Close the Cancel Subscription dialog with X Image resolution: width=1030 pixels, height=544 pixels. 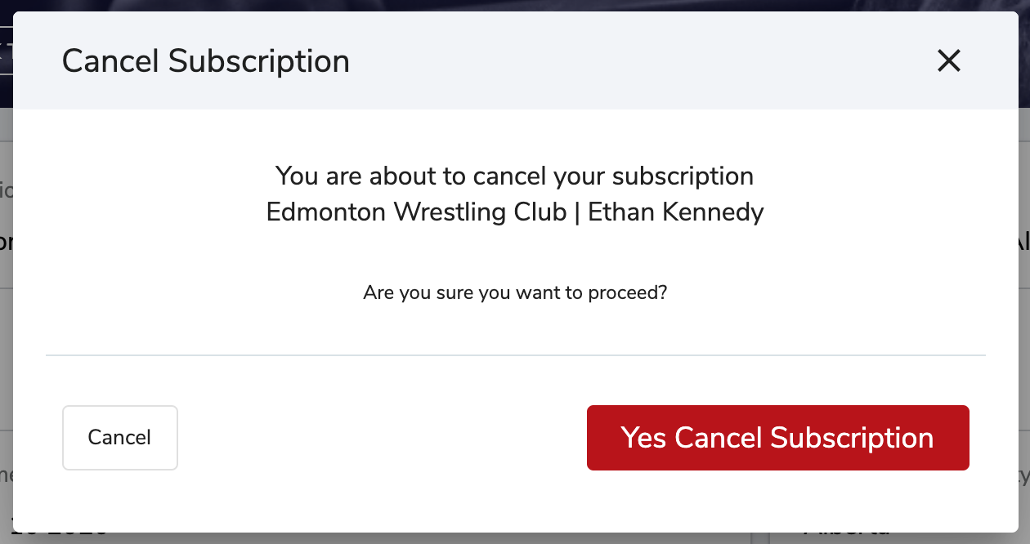pyautogui.click(x=948, y=60)
